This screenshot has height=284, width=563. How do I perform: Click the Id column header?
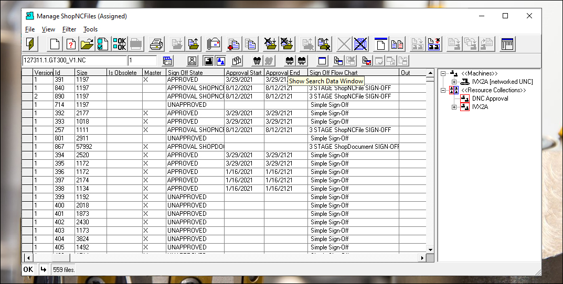(x=64, y=72)
